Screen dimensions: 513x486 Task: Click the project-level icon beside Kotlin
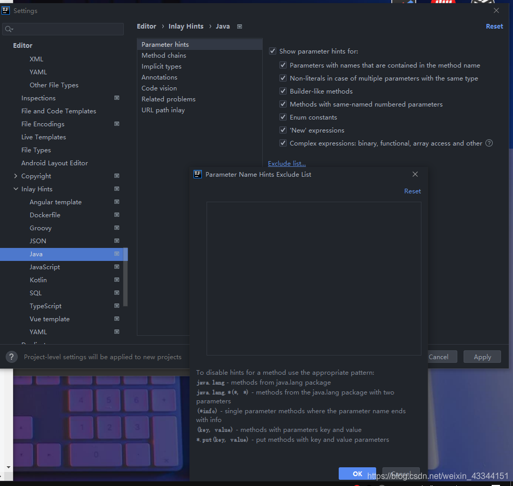(x=117, y=280)
